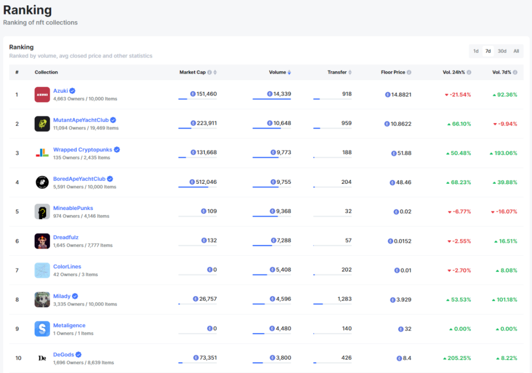
Task: Click the 10,648 volume value
Action: [282, 123]
